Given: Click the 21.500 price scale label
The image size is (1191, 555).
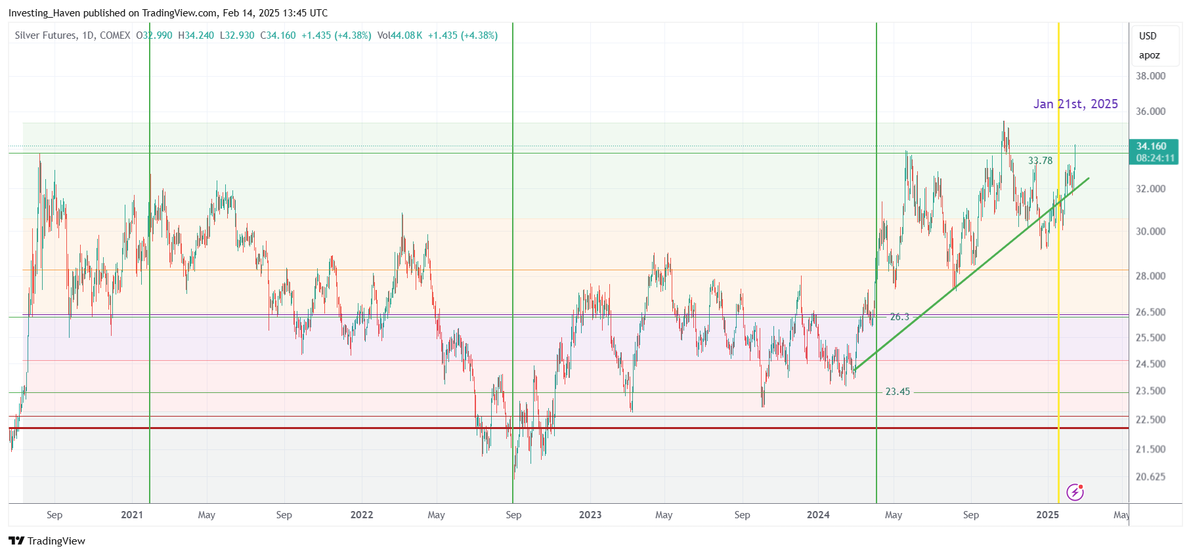Looking at the screenshot, I should pyautogui.click(x=1151, y=449).
